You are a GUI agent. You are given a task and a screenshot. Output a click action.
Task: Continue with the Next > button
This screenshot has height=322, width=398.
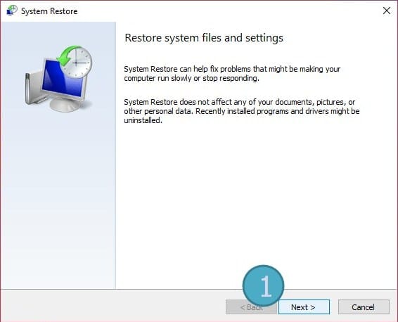click(x=304, y=307)
